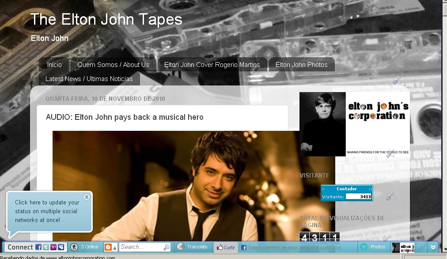Open Elton John Cover Rogerio Martins tab
The width and height of the screenshot is (447, 259).
212,65
